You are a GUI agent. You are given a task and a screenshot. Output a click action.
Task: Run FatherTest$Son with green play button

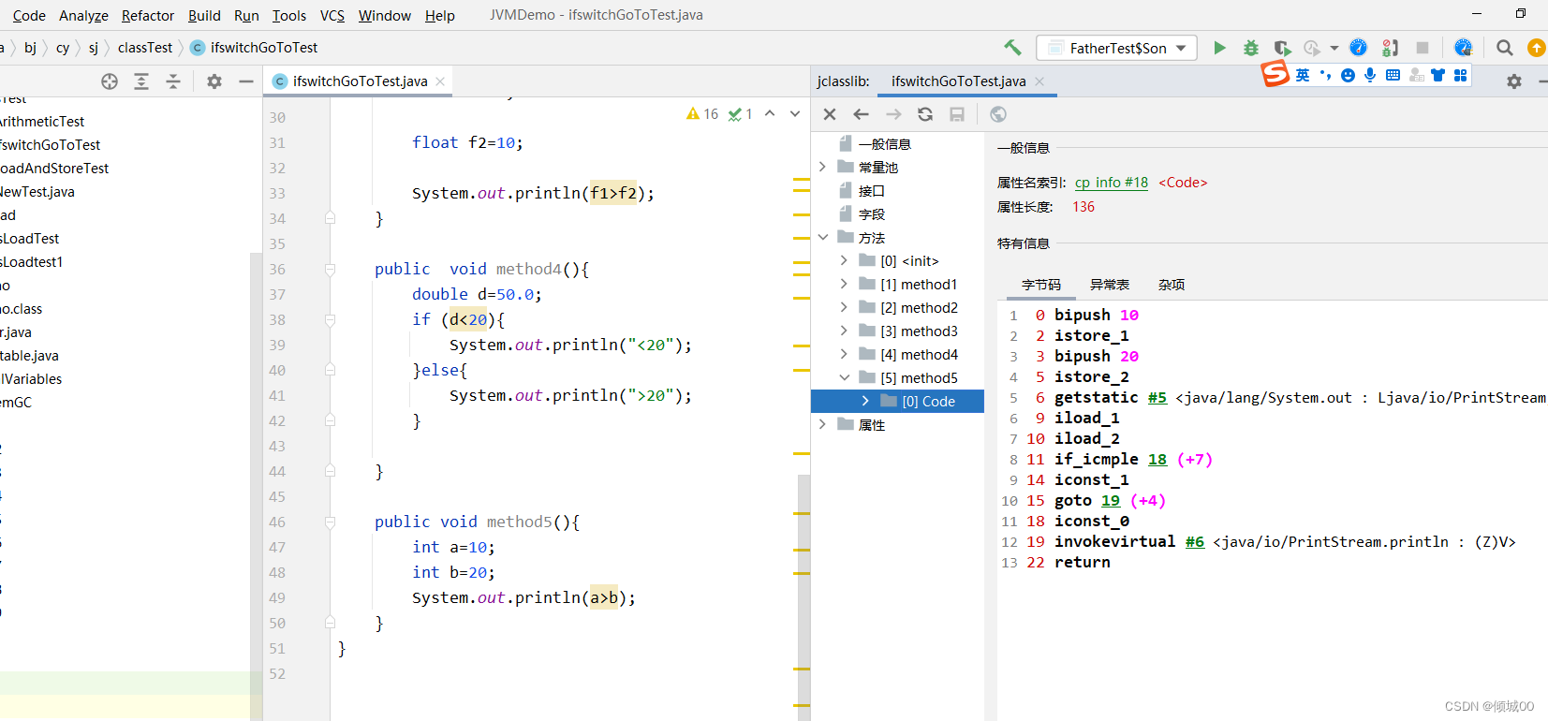[1219, 48]
